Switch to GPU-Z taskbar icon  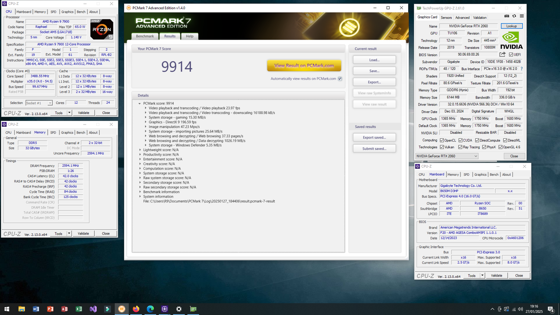pos(193,309)
